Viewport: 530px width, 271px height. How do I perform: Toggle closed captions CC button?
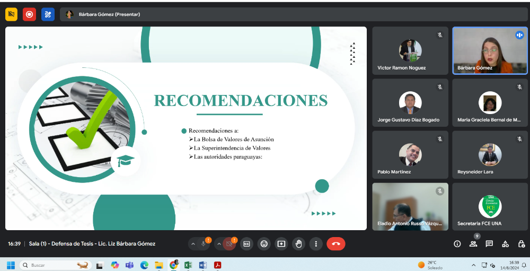pyautogui.click(x=247, y=243)
